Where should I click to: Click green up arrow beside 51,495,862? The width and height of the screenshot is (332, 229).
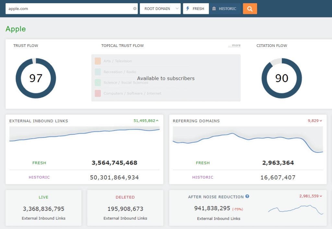point(158,121)
